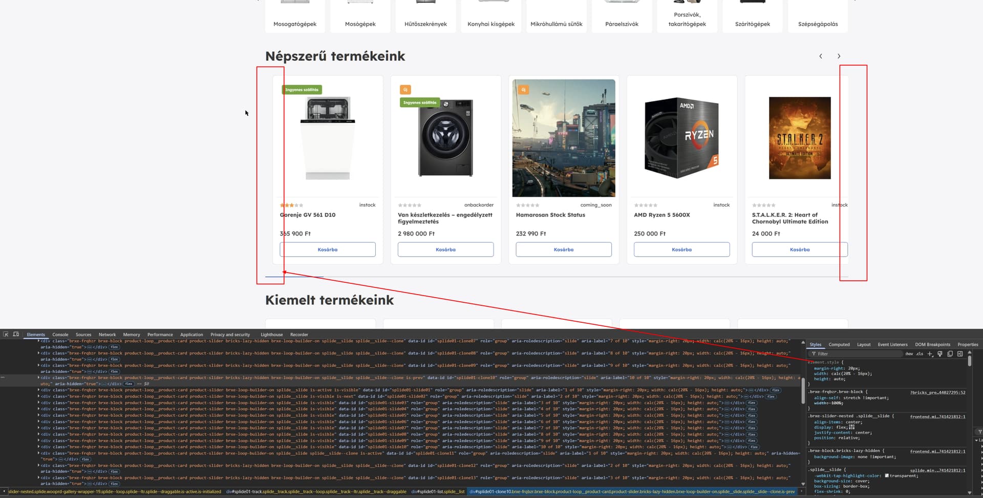Click the Gorenje dishwasher product image

(328, 138)
